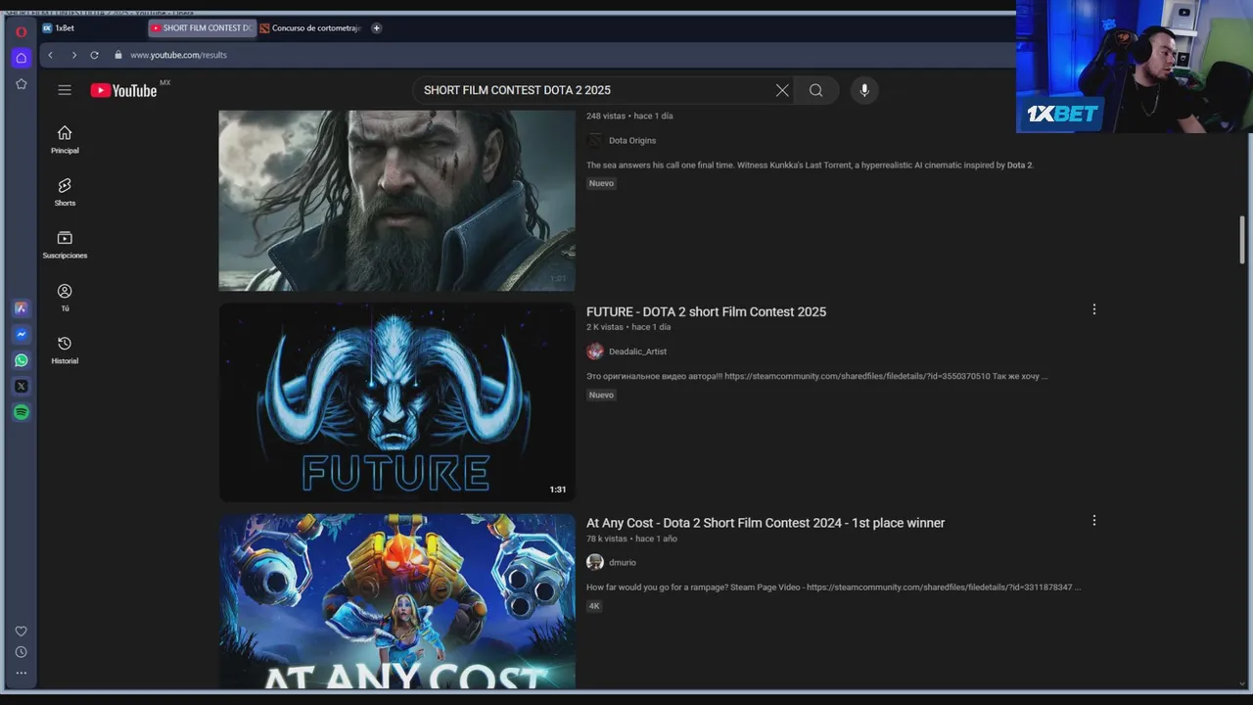Click 'How far would you go for a rampage?' description
Image resolution: width=1253 pixels, height=705 pixels.
(833, 587)
